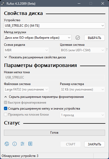Click the СТАРТ button
Viewport: 109px width, 159px height.
pyautogui.click(x=71, y=144)
